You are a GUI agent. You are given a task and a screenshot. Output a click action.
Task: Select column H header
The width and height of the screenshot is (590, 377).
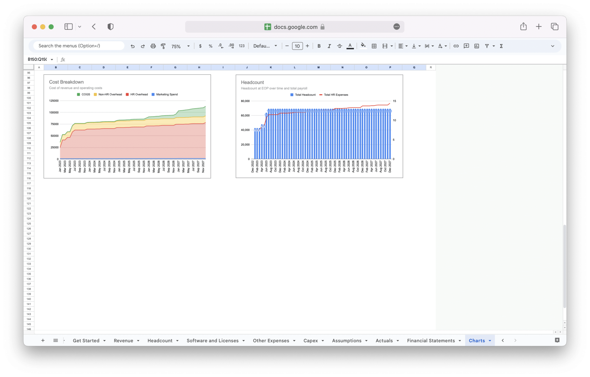point(199,67)
